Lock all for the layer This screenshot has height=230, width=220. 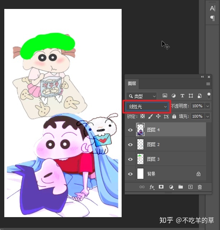click(x=174, y=117)
